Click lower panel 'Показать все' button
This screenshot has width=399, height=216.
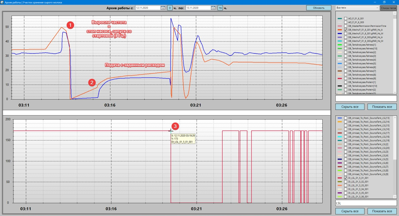(382, 211)
